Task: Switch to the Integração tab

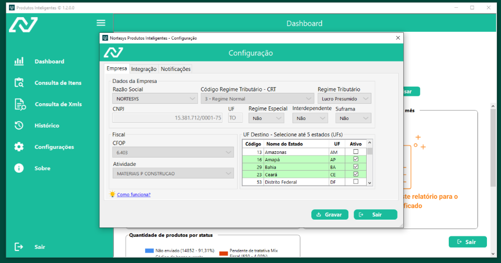Action: [x=144, y=69]
